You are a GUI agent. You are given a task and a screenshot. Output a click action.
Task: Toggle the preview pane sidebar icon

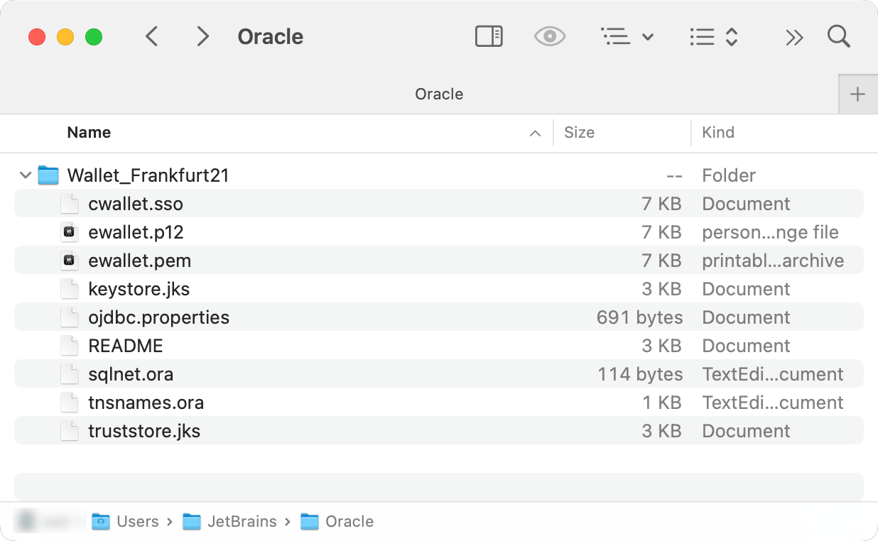coord(489,37)
